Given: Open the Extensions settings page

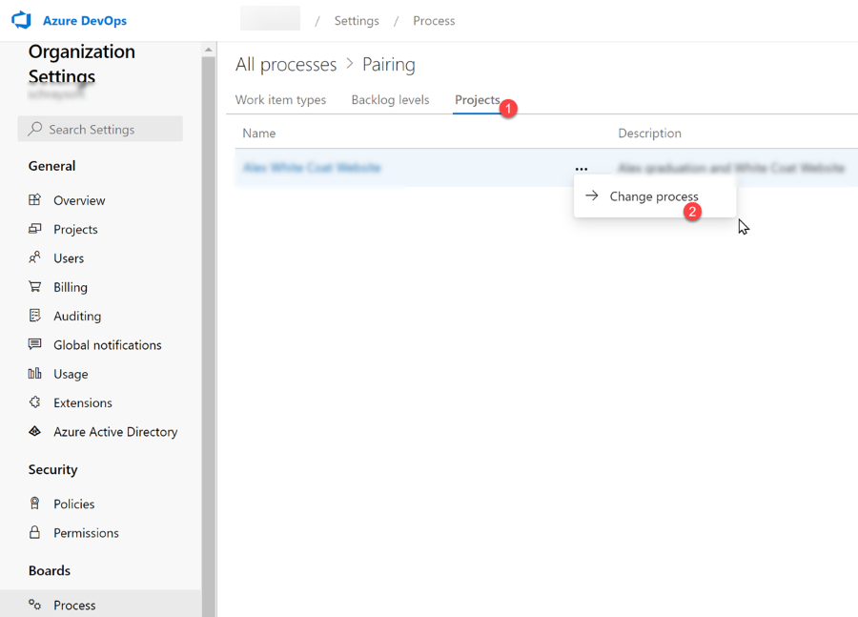Looking at the screenshot, I should point(83,403).
